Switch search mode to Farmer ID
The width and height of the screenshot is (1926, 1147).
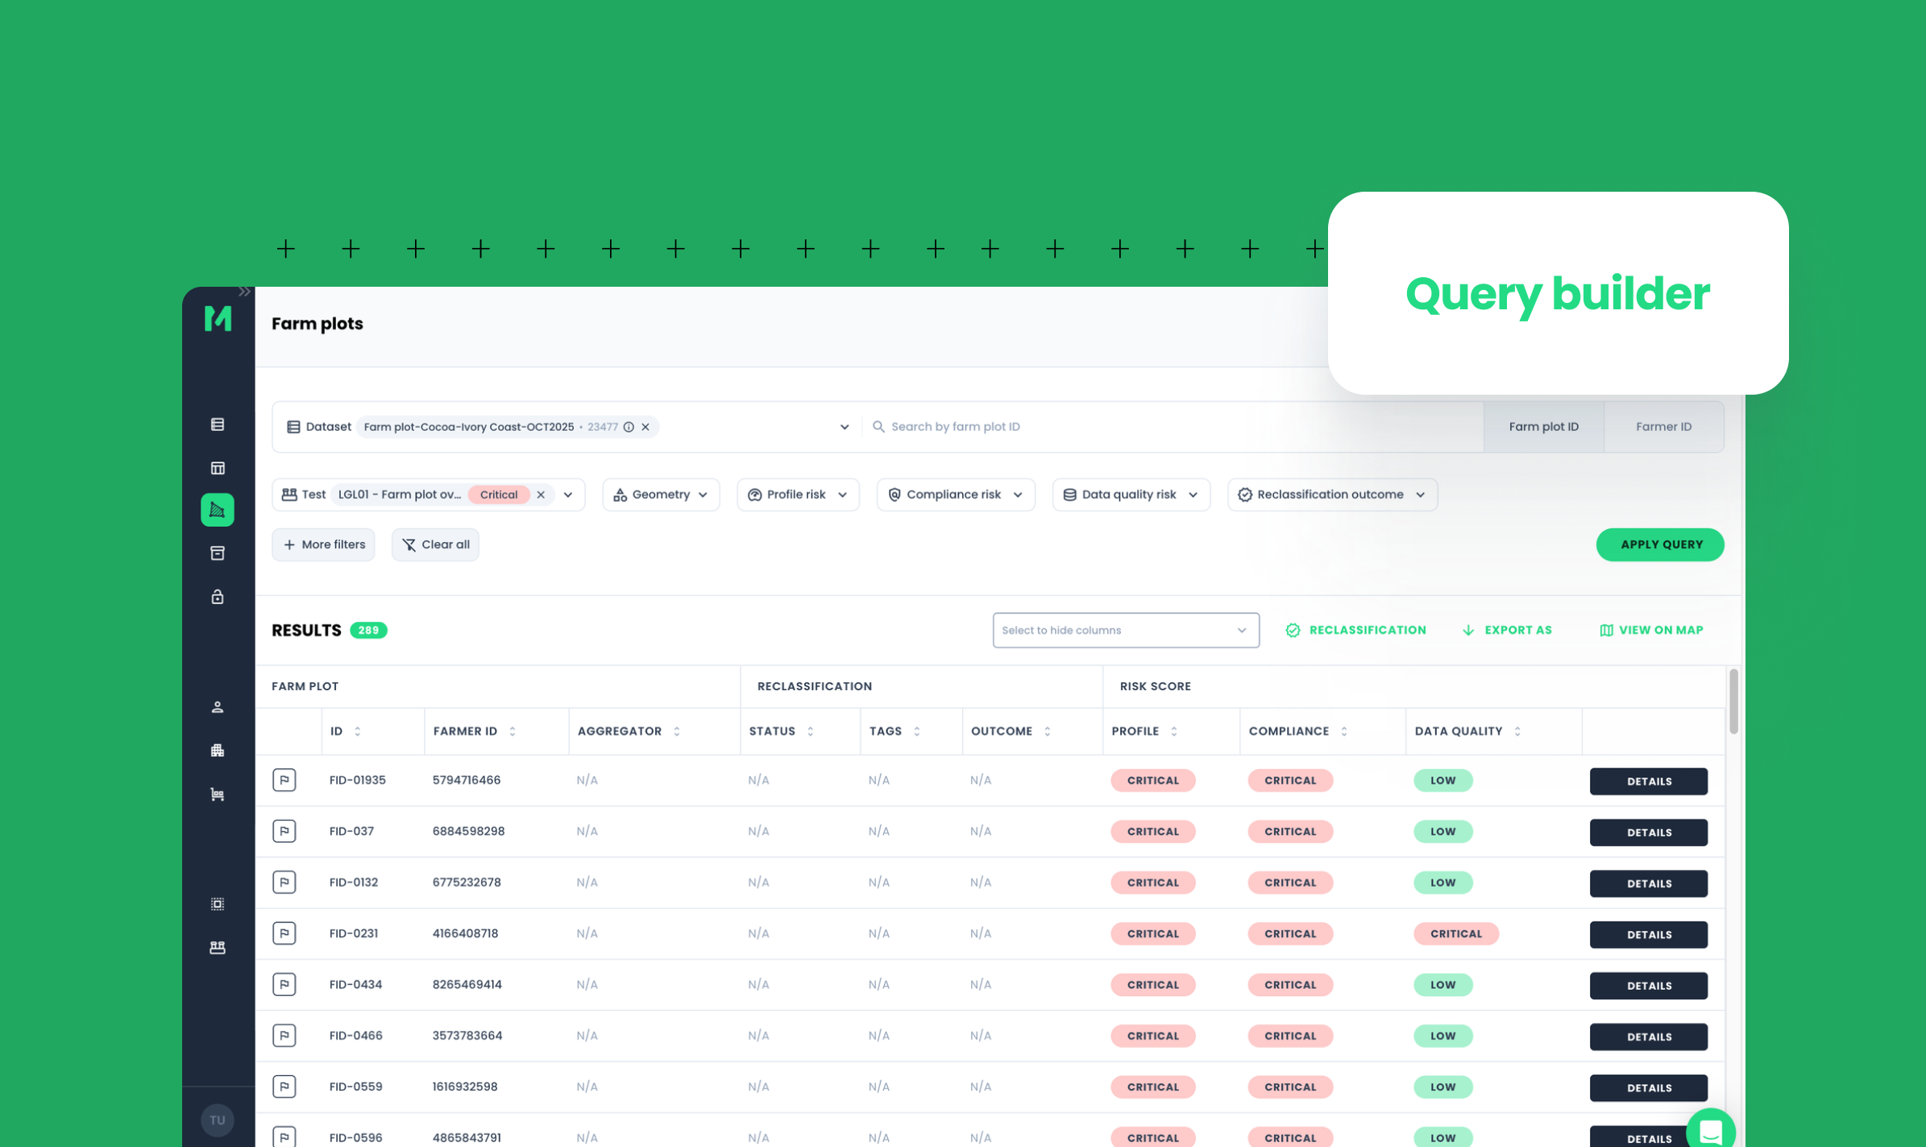coord(1663,427)
